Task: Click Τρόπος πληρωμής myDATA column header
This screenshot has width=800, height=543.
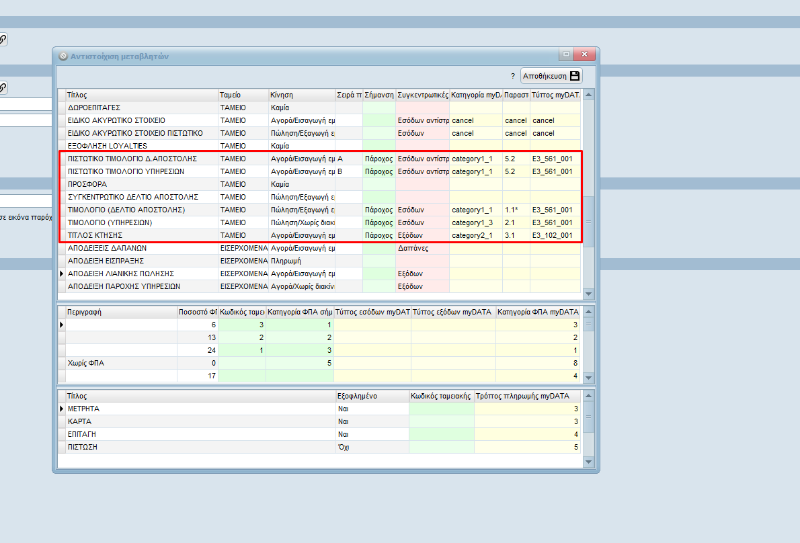Action: [x=528, y=396]
